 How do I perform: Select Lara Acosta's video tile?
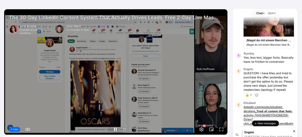click(211, 100)
